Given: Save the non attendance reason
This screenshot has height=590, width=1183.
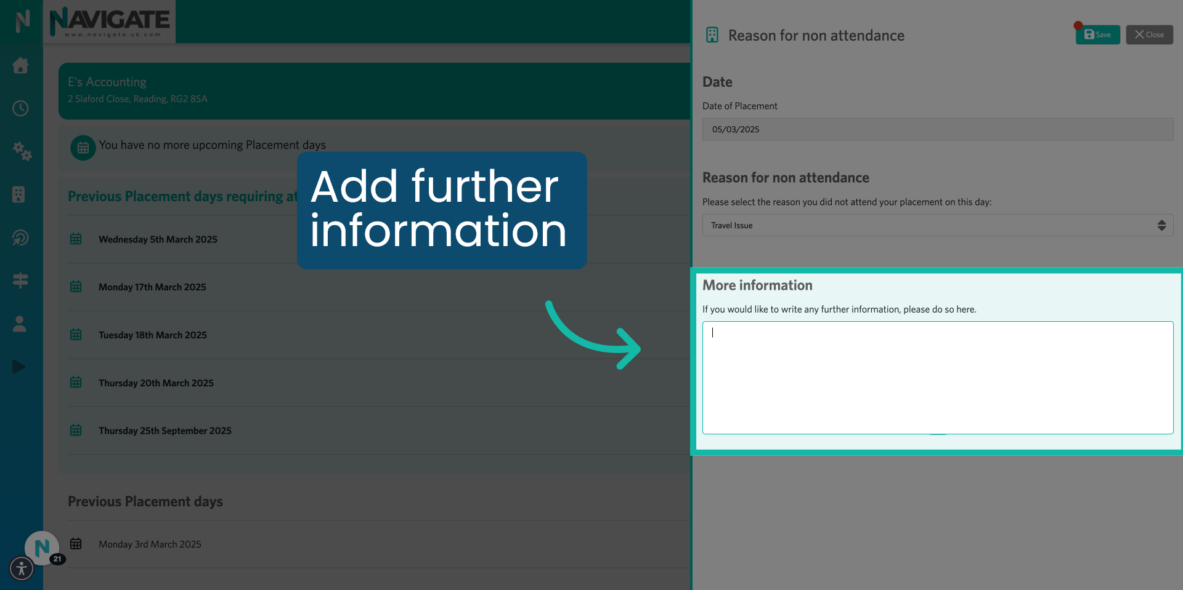Looking at the screenshot, I should click(x=1097, y=34).
